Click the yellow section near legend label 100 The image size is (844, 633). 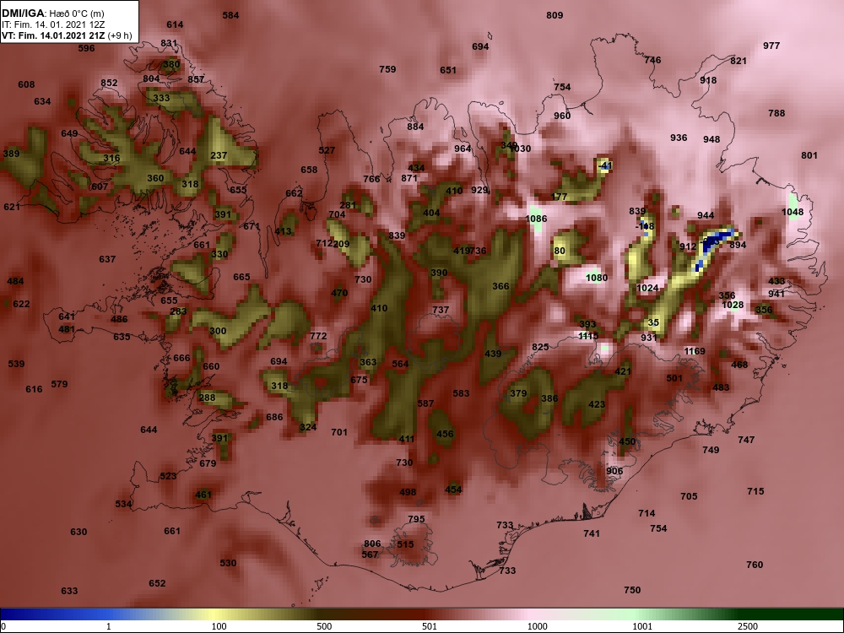[215, 614]
